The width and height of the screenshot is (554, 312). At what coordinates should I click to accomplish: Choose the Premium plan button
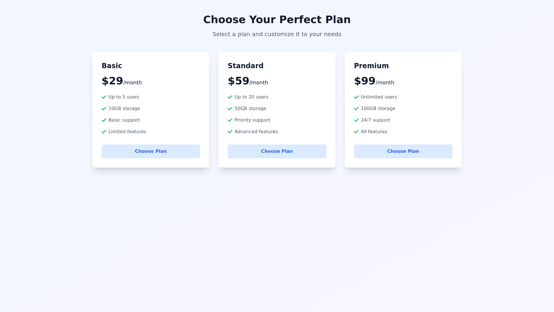[x=403, y=151]
